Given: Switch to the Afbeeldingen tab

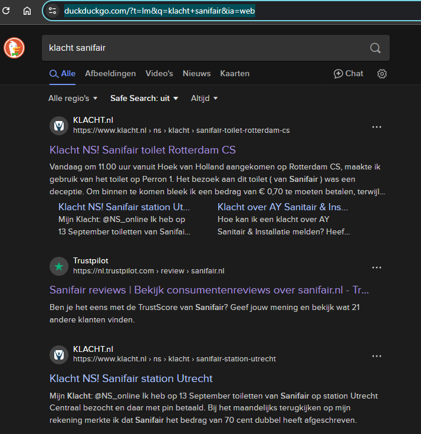Looking at the screenshot, I should click(x=110, y=74).
